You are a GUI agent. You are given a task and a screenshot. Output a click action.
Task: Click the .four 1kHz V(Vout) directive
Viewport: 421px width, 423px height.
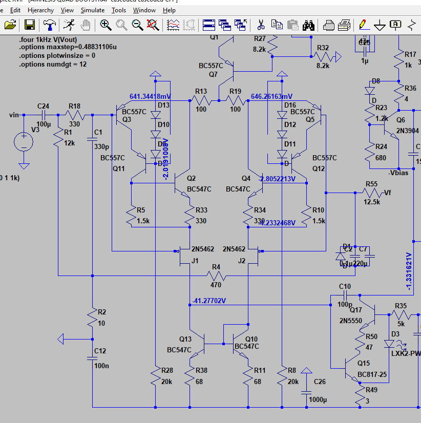point(48,39)
